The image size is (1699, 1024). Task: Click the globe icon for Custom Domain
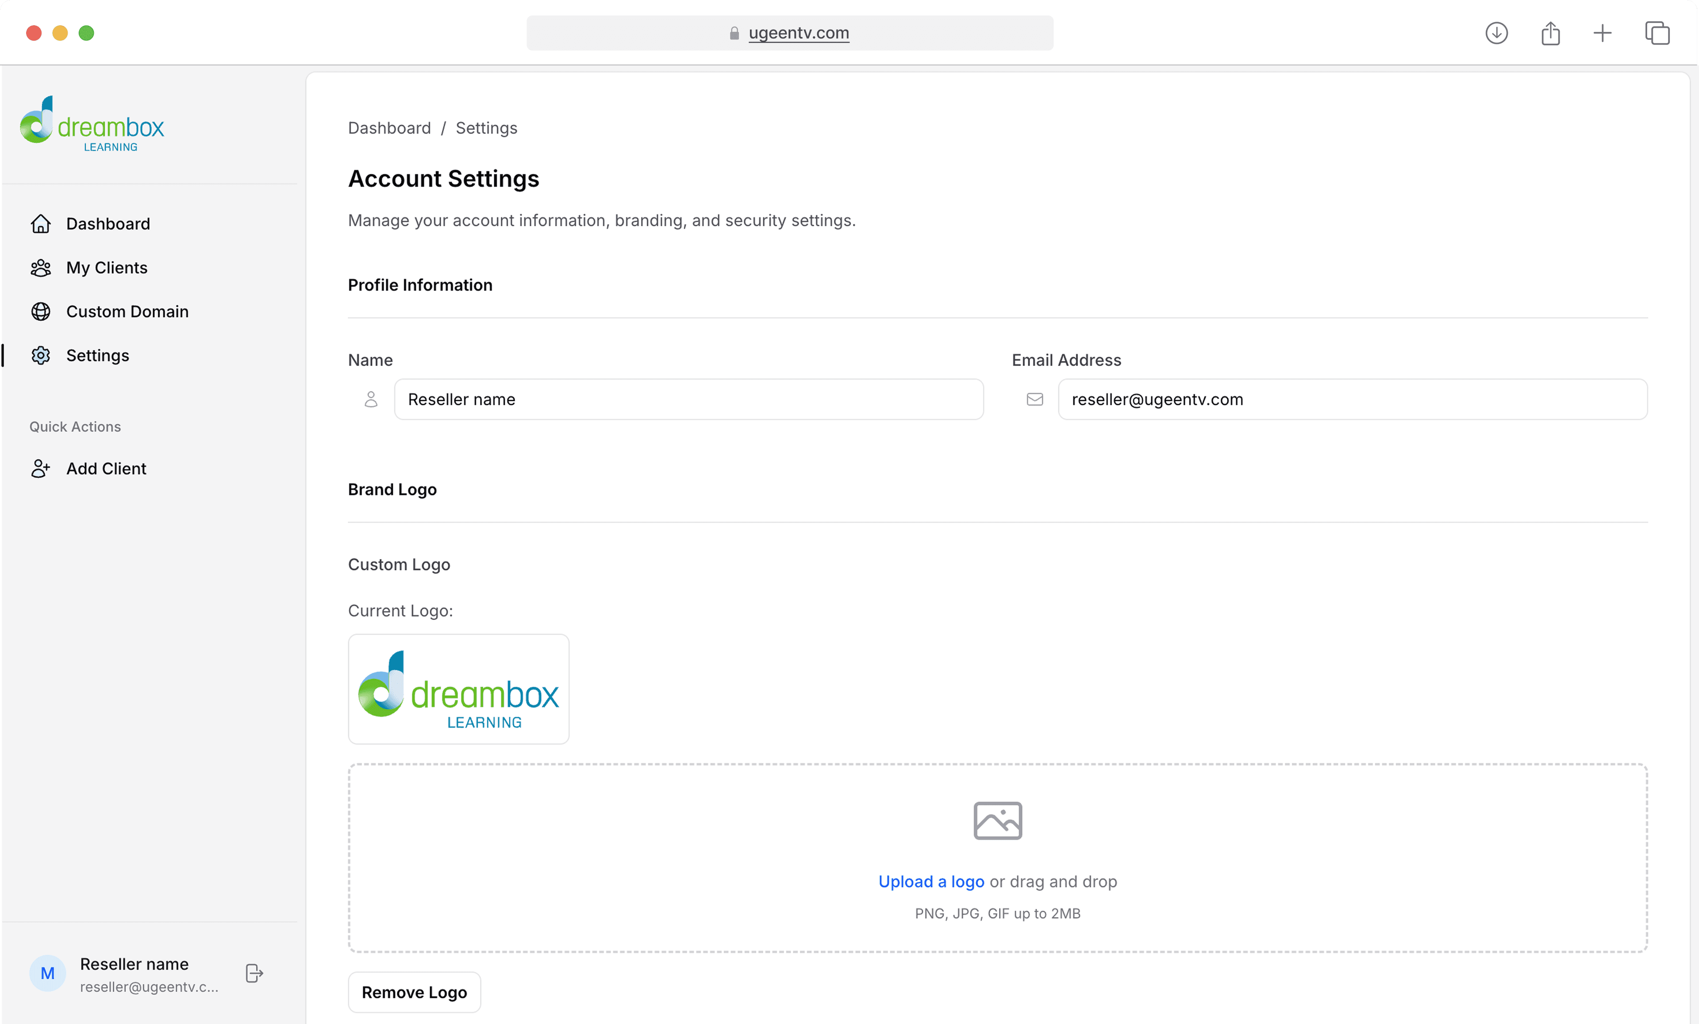(x=41, y=312)
